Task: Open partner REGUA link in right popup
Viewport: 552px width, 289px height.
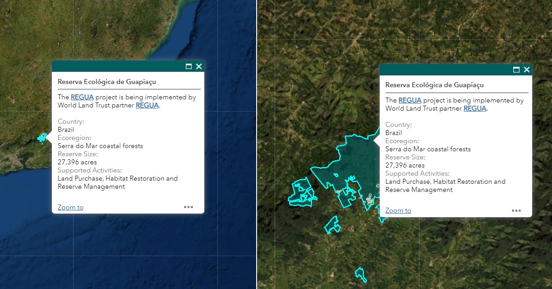Action: [475, 108]
